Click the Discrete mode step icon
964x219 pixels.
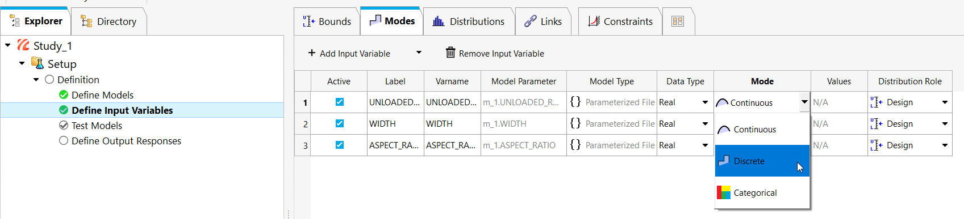click(x=724, y=161)
